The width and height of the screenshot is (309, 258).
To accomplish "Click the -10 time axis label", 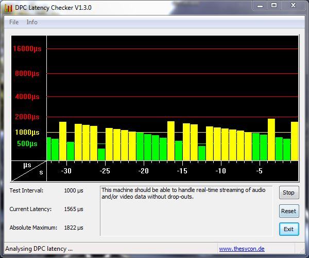I will [220, 171].
